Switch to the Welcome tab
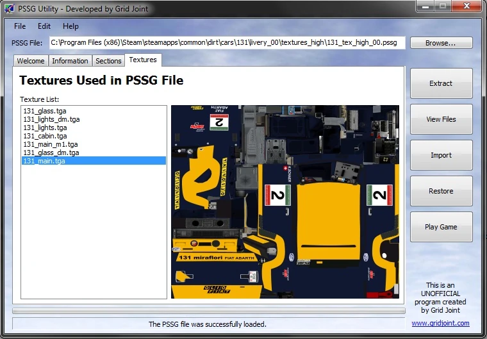 pos(31,61)
